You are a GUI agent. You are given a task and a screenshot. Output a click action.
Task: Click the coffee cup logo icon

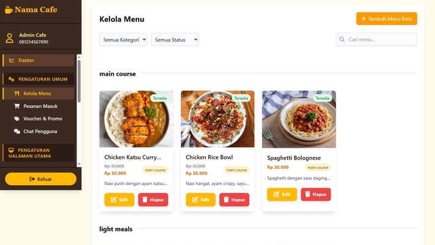tap(9, 10)
